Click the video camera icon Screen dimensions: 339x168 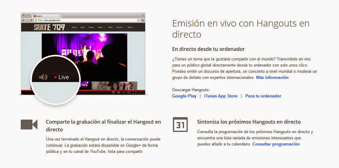(29, 125)
